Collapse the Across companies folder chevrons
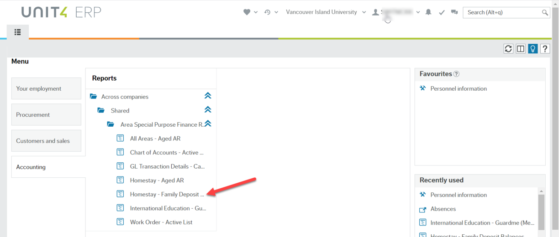The height and width of the screenshot is (237, 559). click(208, 96)
